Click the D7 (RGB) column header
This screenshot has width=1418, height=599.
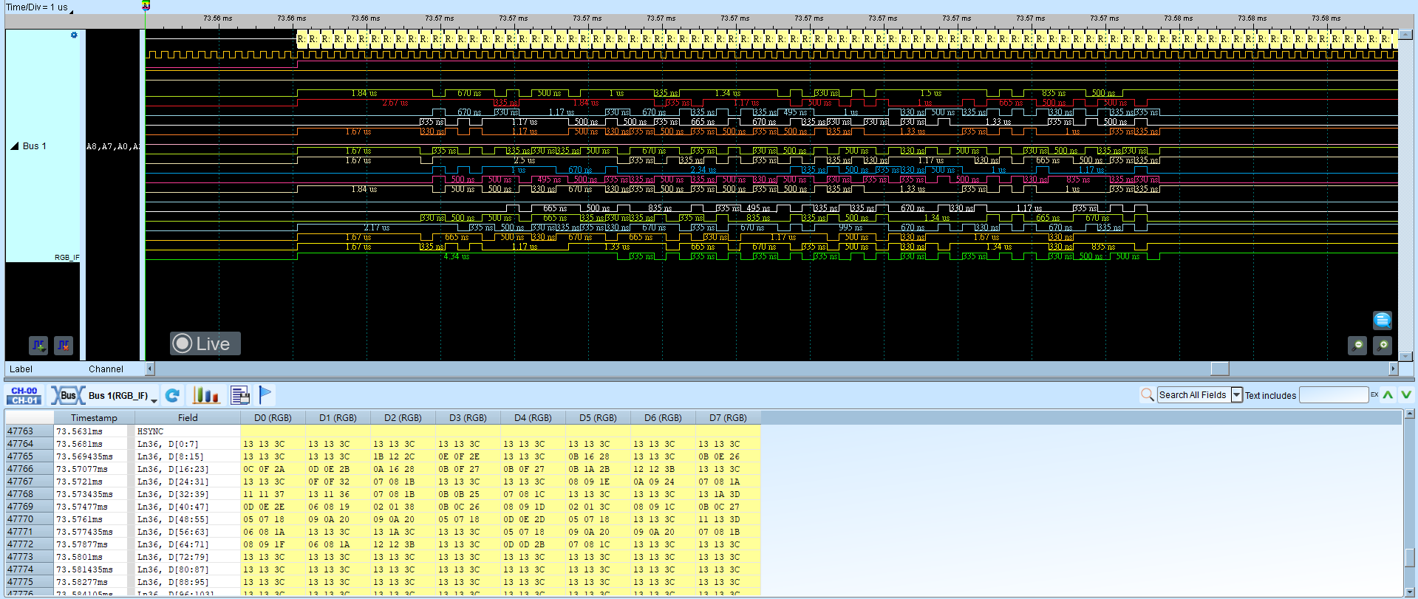[x=728, y=417]
